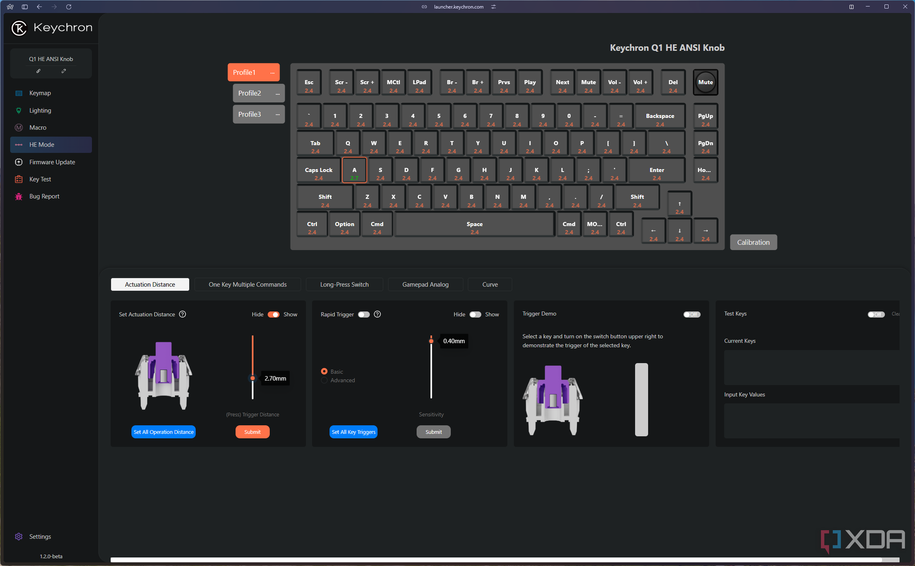Click the Bug Report icon in sidebar
This screenshot has width=915, height=566.
[x=19, y=196]
